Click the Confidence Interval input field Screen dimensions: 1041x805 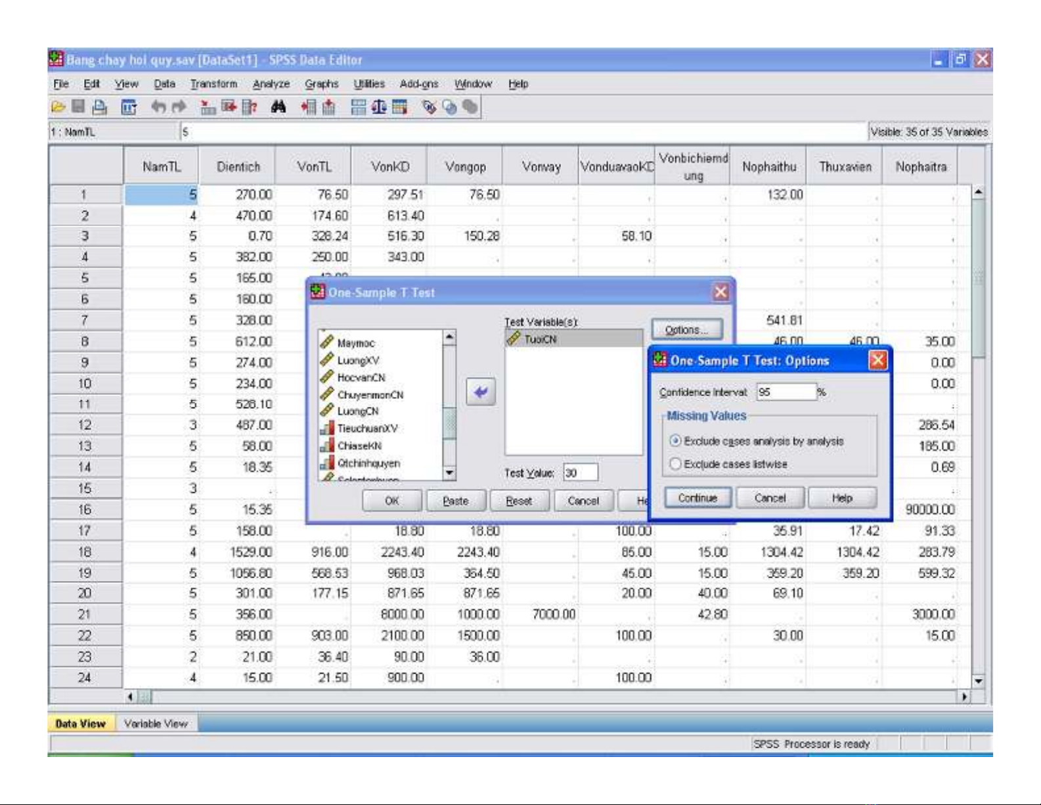point(786,392)
